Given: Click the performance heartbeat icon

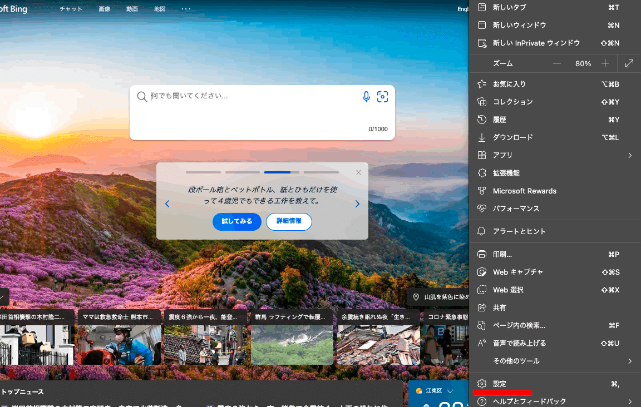Looking at the screenshot, I should pos(482,209).
